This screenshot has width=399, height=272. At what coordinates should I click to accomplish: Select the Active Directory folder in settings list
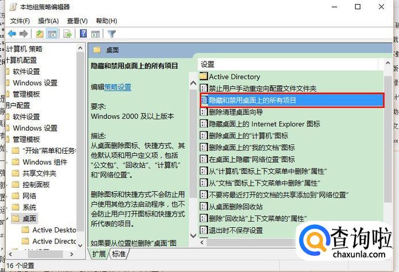(230, 76)
